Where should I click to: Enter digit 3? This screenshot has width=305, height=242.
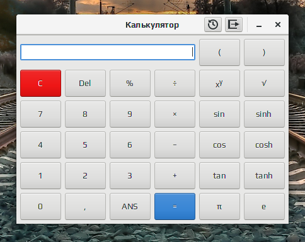point(130,175)
